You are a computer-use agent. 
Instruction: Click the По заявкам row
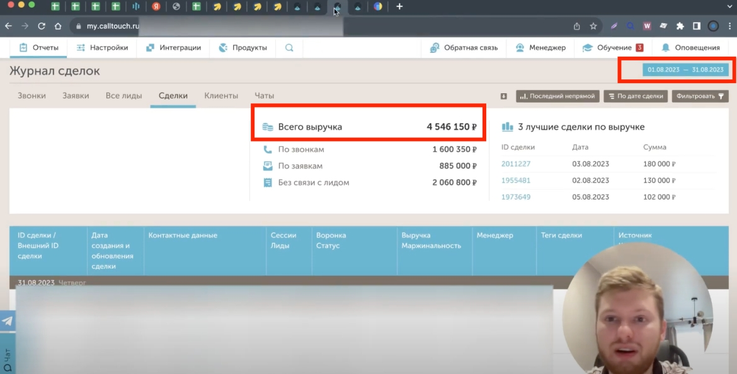click(369, 166)
